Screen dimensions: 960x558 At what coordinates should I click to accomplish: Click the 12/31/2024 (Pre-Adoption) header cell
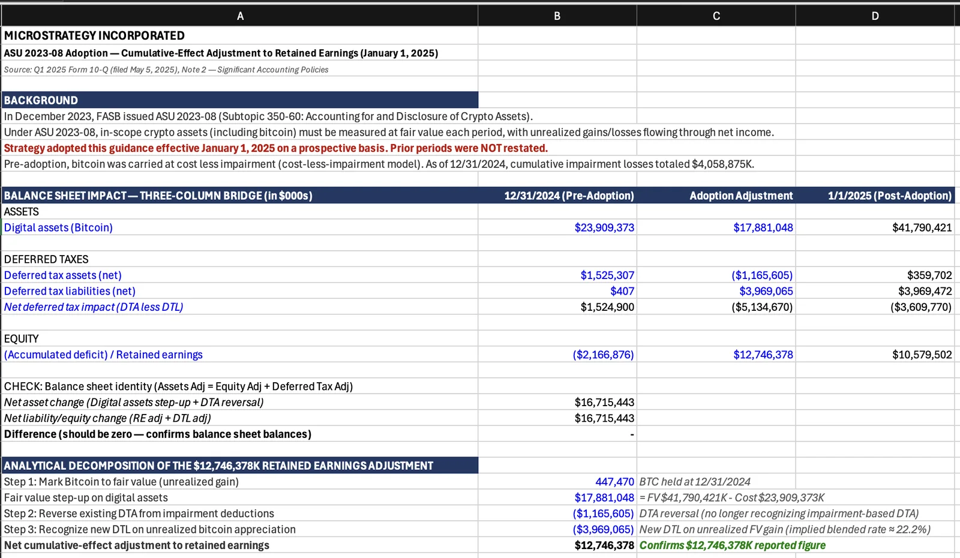pyautogui.click(x=557, y=196)
